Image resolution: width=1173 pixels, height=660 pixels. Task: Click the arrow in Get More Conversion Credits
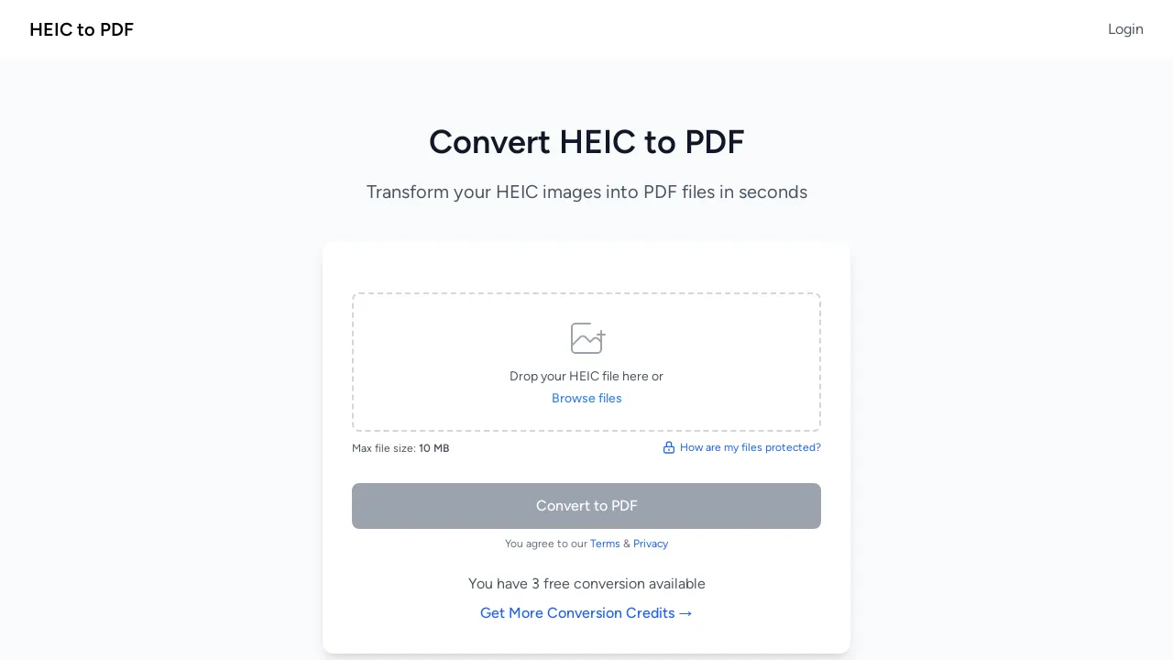click(685, 613)
